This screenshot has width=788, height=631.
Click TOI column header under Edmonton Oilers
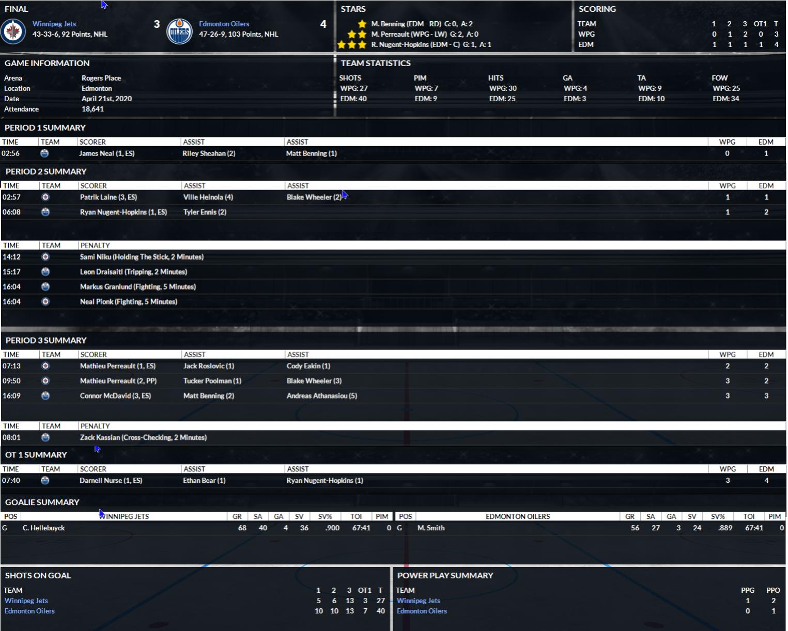click(749, 516)
